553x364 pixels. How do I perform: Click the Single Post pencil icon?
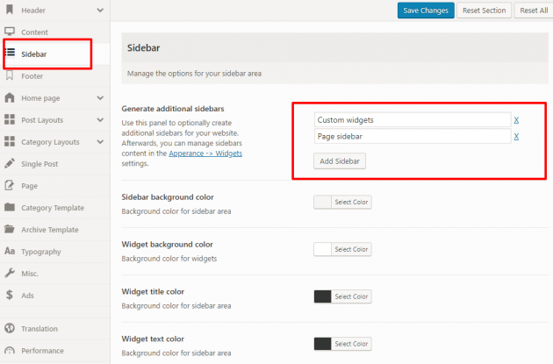point(10,163)
